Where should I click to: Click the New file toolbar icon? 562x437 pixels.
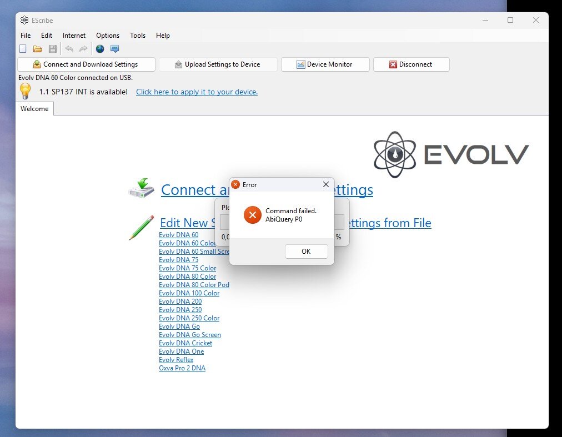tap(23, 49)
